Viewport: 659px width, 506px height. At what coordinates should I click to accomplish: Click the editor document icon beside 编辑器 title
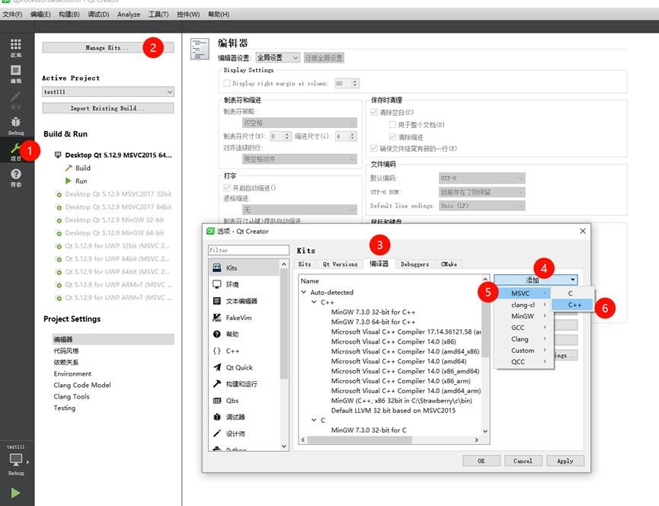click(200, 49)
